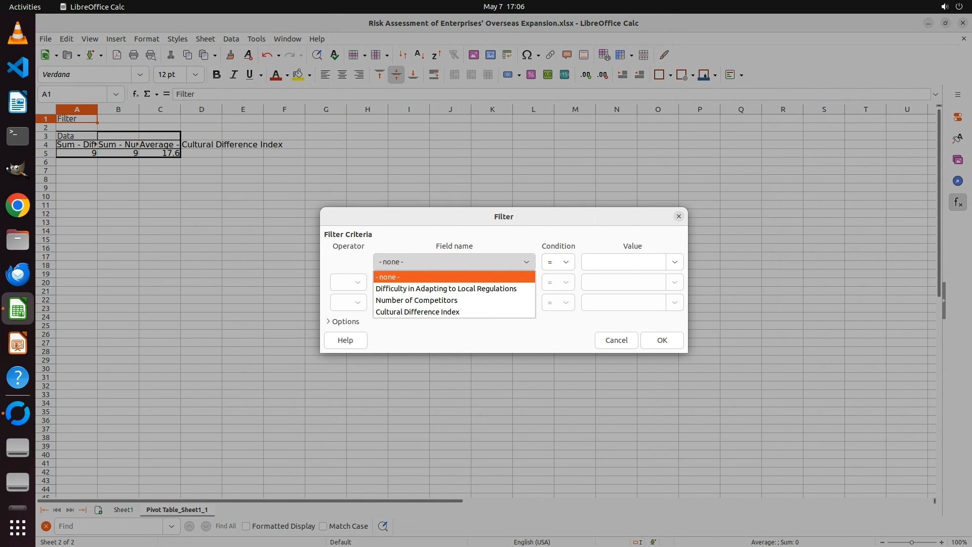The height and width of the screenshot is (547, 972).
Task: Click the Italic formatting icon
Action: pos(233,74)
